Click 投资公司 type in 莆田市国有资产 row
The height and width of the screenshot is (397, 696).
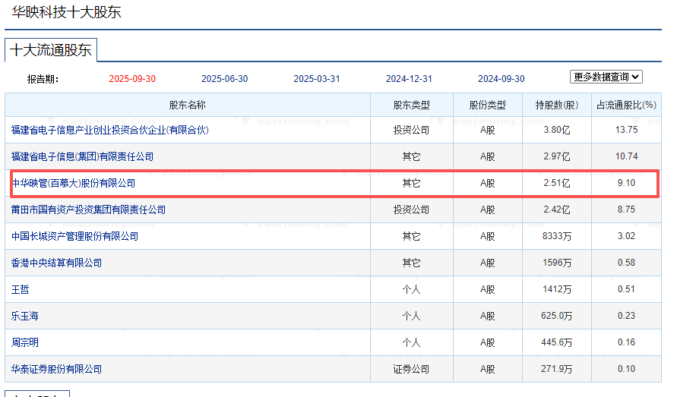click(412, 210)
